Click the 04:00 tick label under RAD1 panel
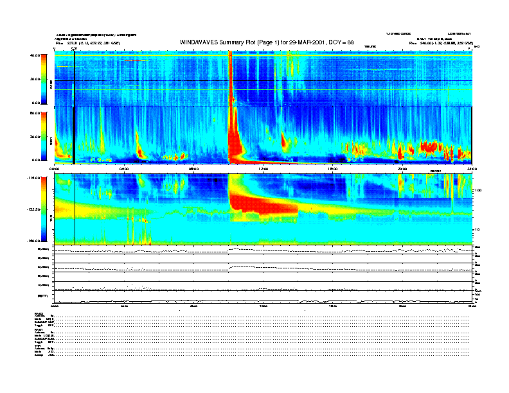Screen dimensions: 509x393 click(x=124, y=169)
